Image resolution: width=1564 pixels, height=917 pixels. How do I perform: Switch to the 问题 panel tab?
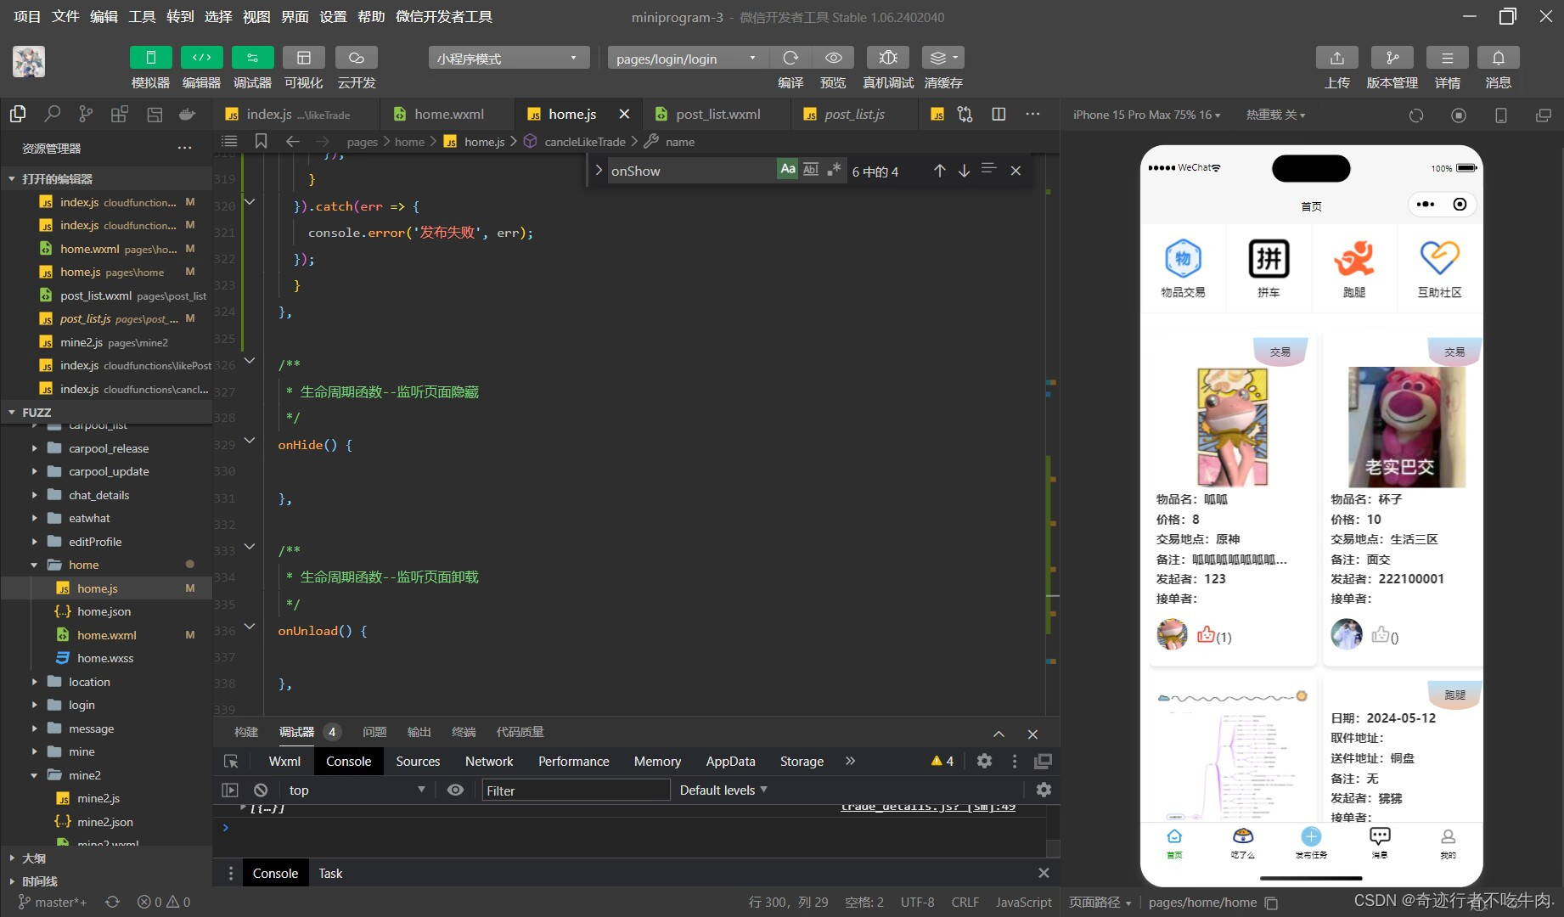374,732
